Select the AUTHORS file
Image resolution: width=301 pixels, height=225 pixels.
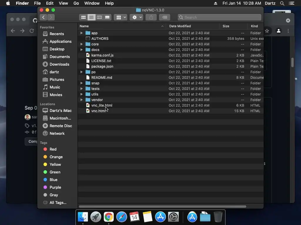[171, 38]
